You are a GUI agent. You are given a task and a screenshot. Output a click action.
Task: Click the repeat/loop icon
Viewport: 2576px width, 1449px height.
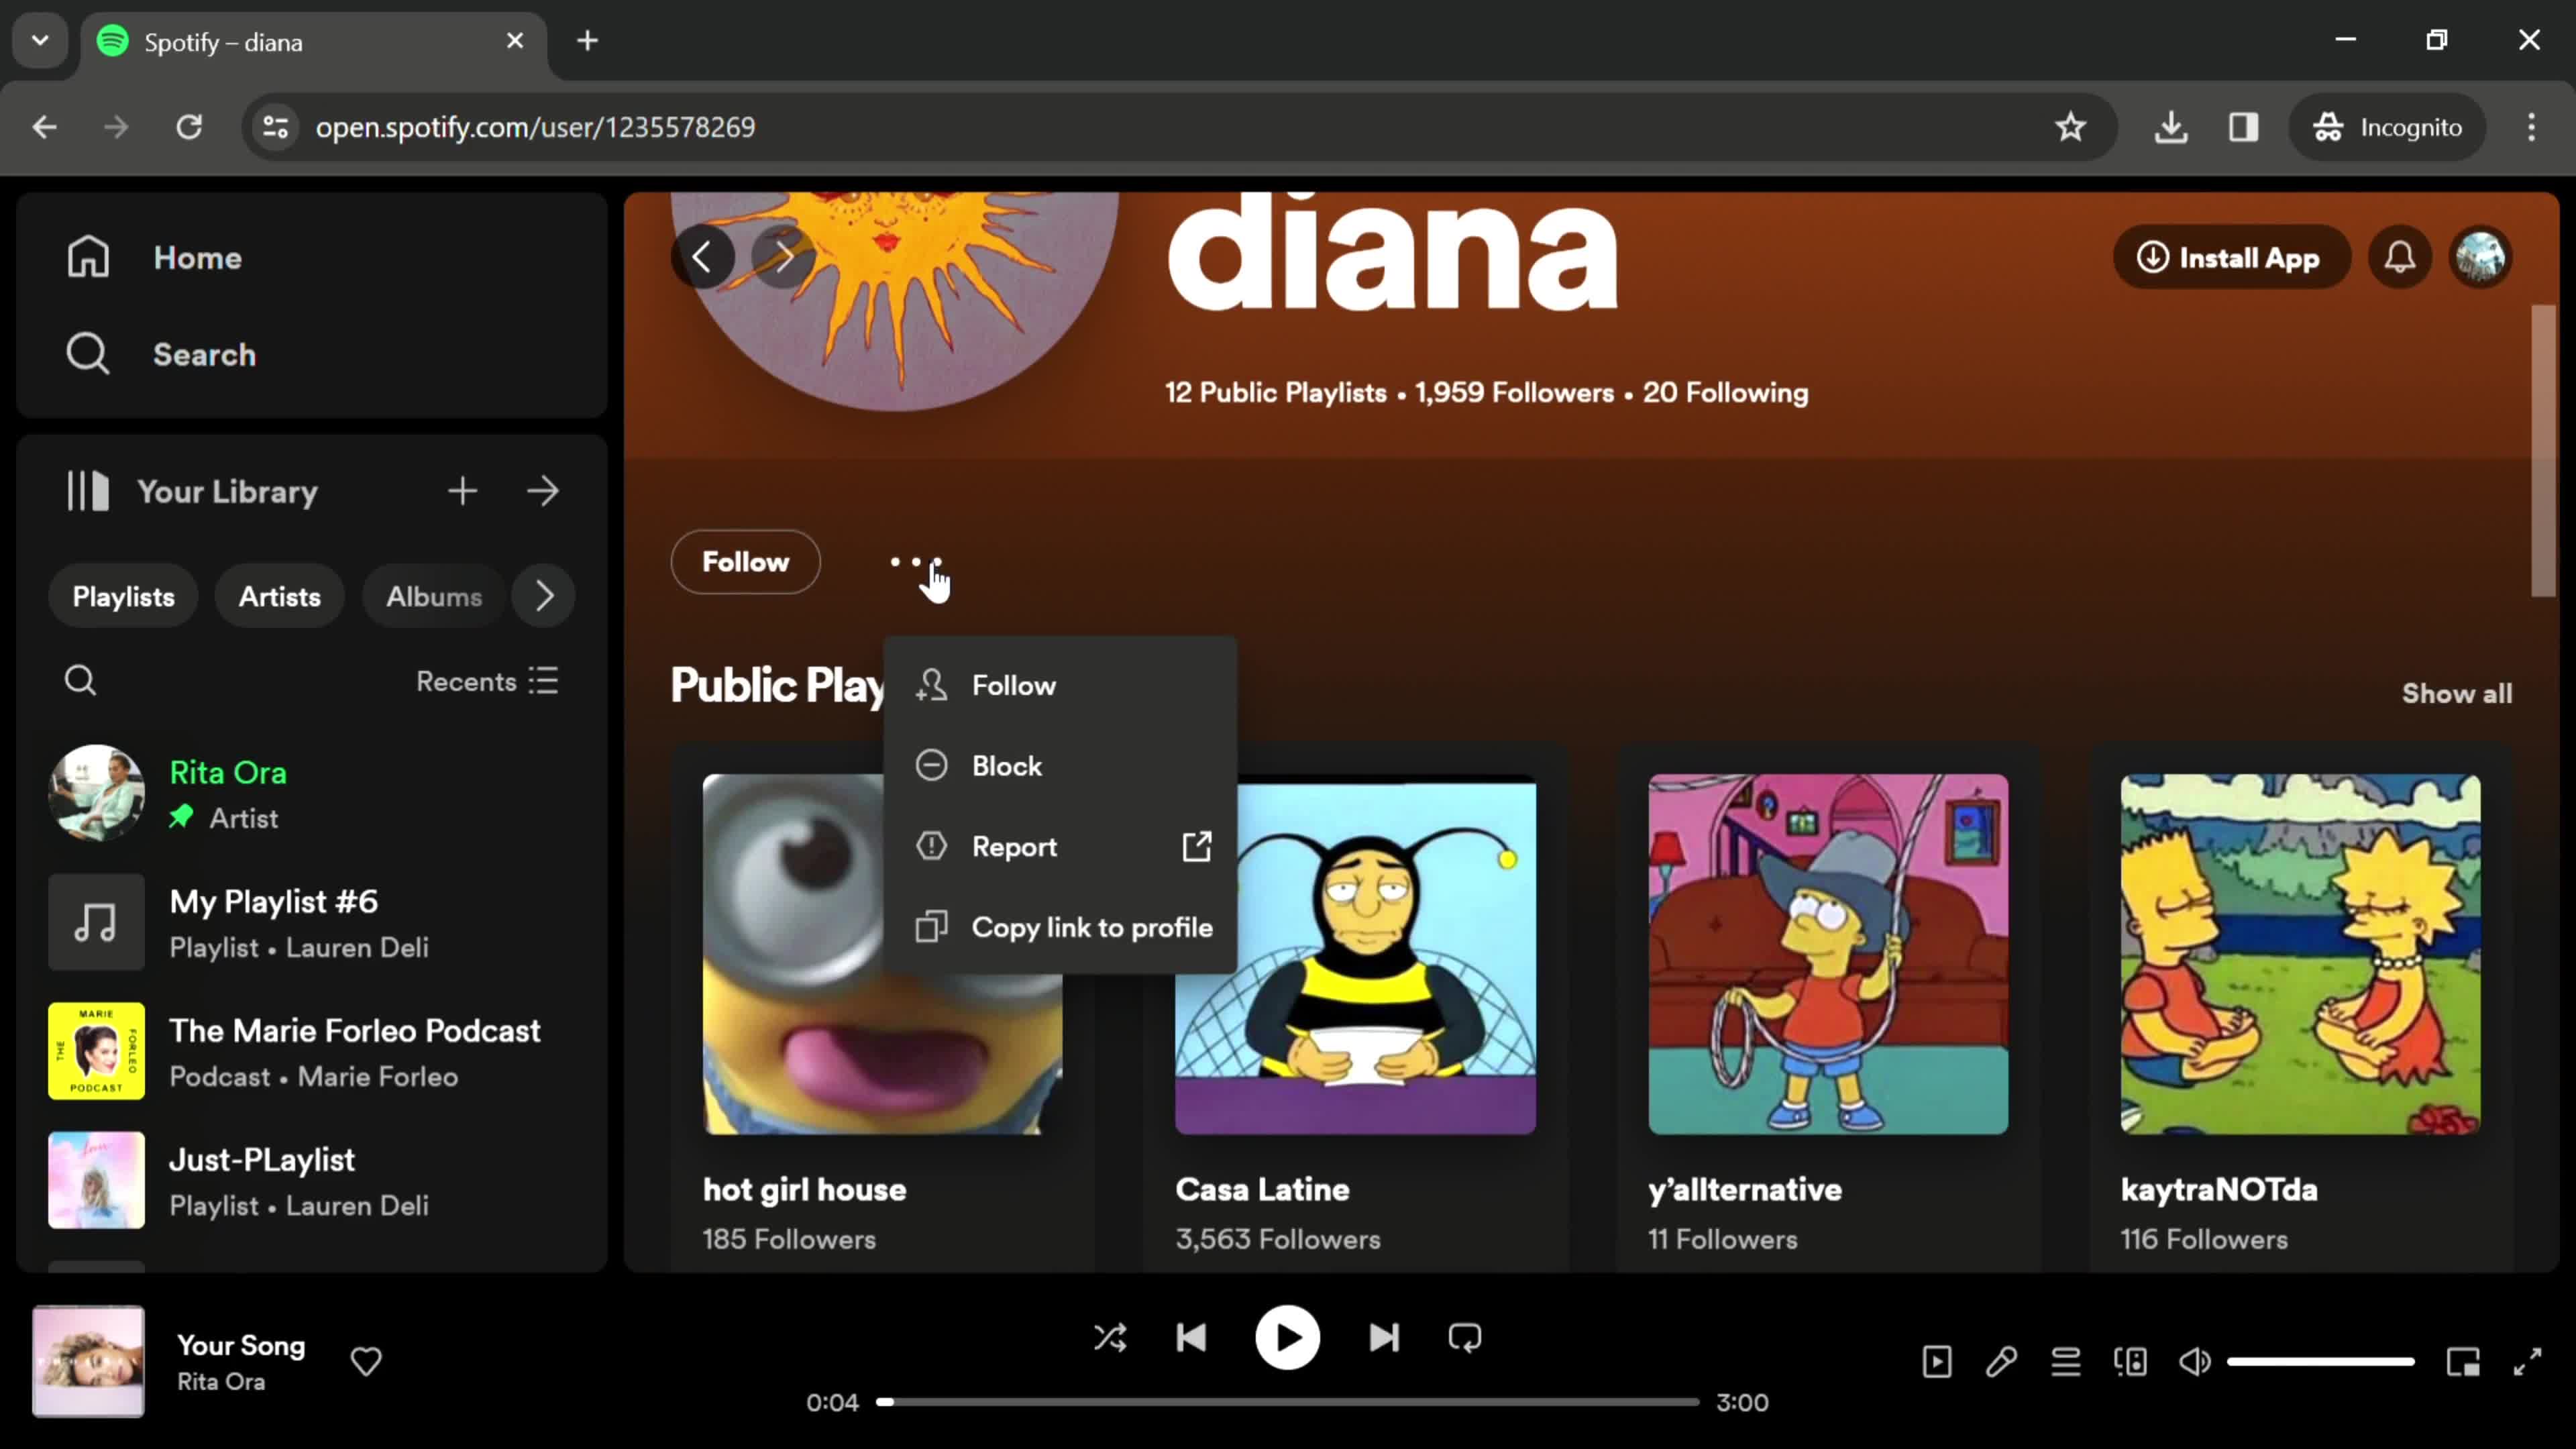tap(1466, 1339)
